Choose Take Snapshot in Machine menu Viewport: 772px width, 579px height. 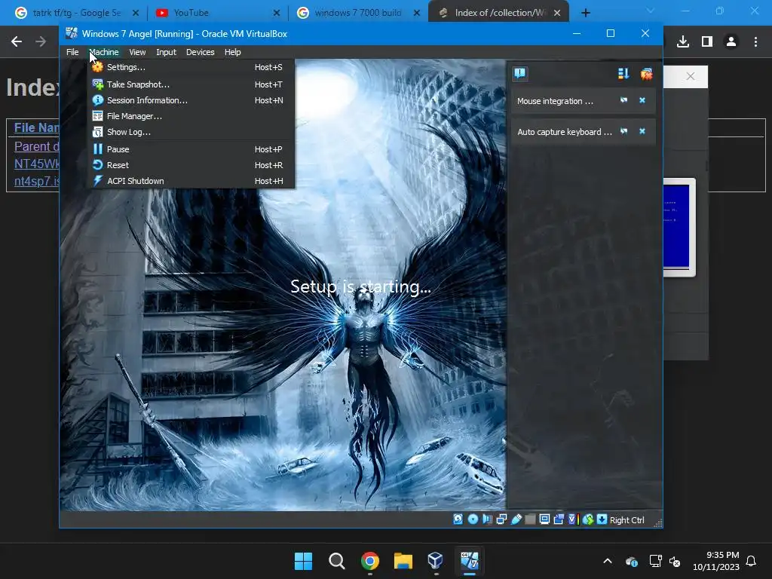(191, 84)
